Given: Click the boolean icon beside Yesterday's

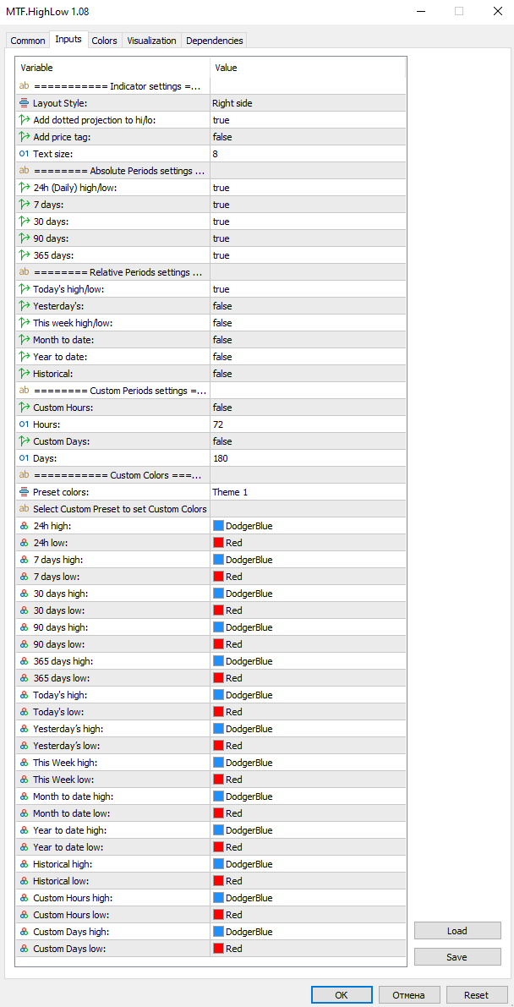Looking at the screenshot, I should [x=24, y=306].
